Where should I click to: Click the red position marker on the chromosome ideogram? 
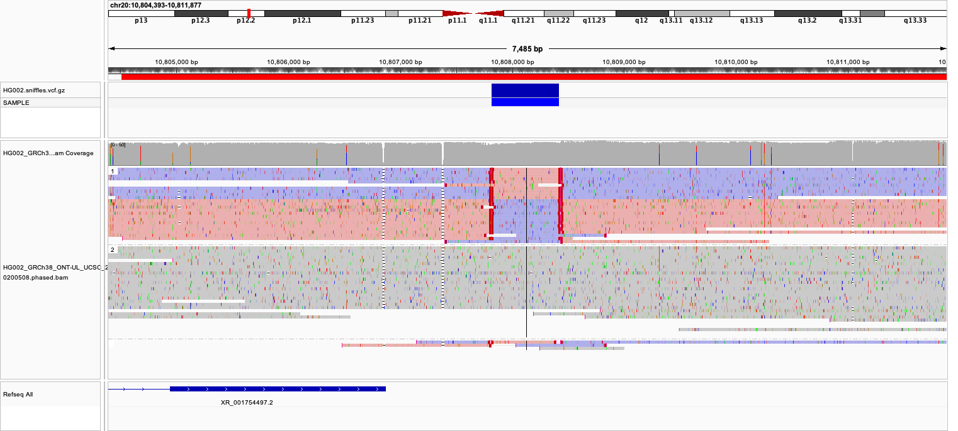pos(249,13)
